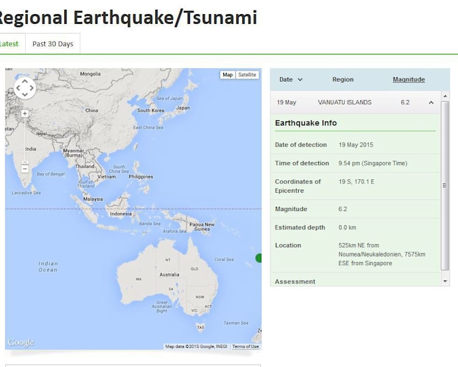Collapse the Vanuatu Islands earthquake row
Image resolution: width=458 pixels, height=367 pixels.
pos(431,102)
